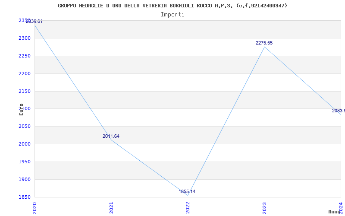Click the 2023 x-axis year label
This screenshot has height=216, width=345.
[x=264, y=208]
